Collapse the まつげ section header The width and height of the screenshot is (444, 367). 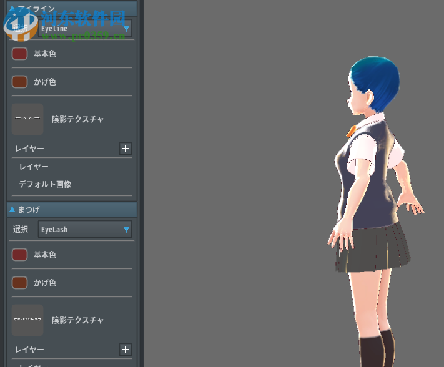tap(72, 210)
